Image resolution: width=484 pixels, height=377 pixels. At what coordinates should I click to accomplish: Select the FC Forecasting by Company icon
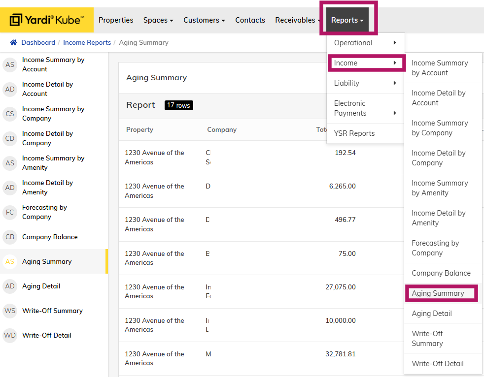[10, 212]
